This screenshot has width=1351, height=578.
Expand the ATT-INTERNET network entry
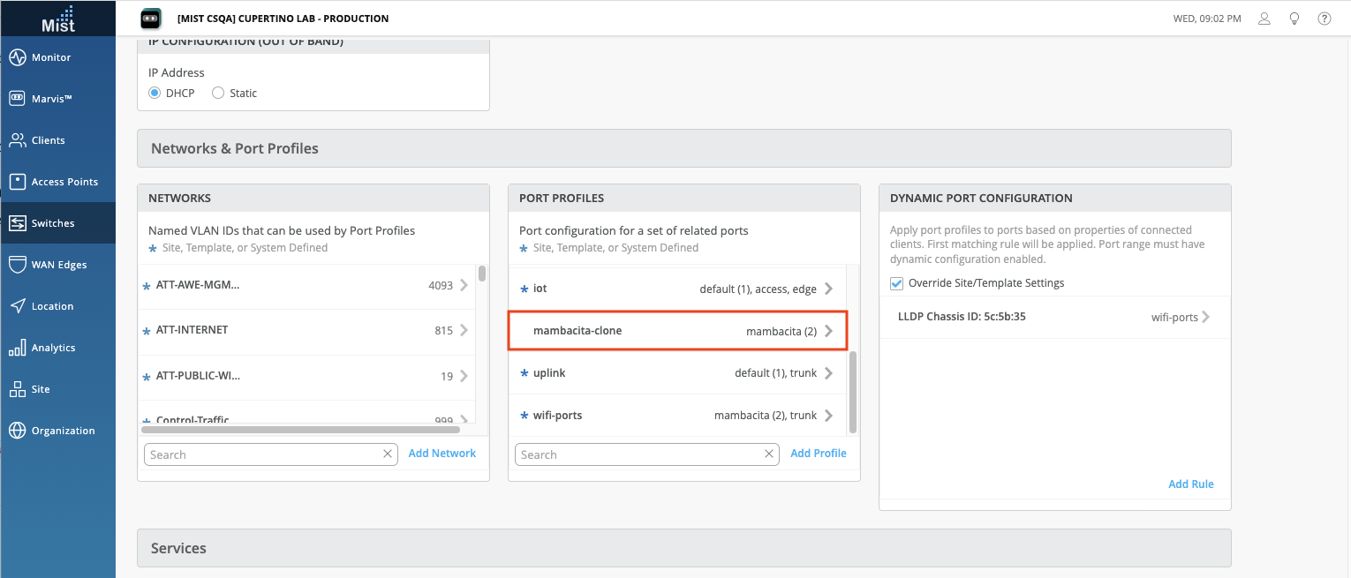[x=464, y=330]
